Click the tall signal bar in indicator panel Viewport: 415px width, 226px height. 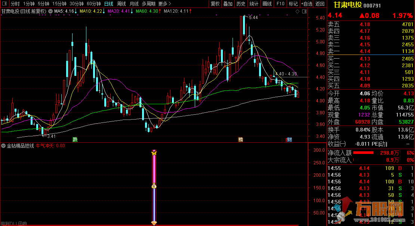[x=154, y=188]
